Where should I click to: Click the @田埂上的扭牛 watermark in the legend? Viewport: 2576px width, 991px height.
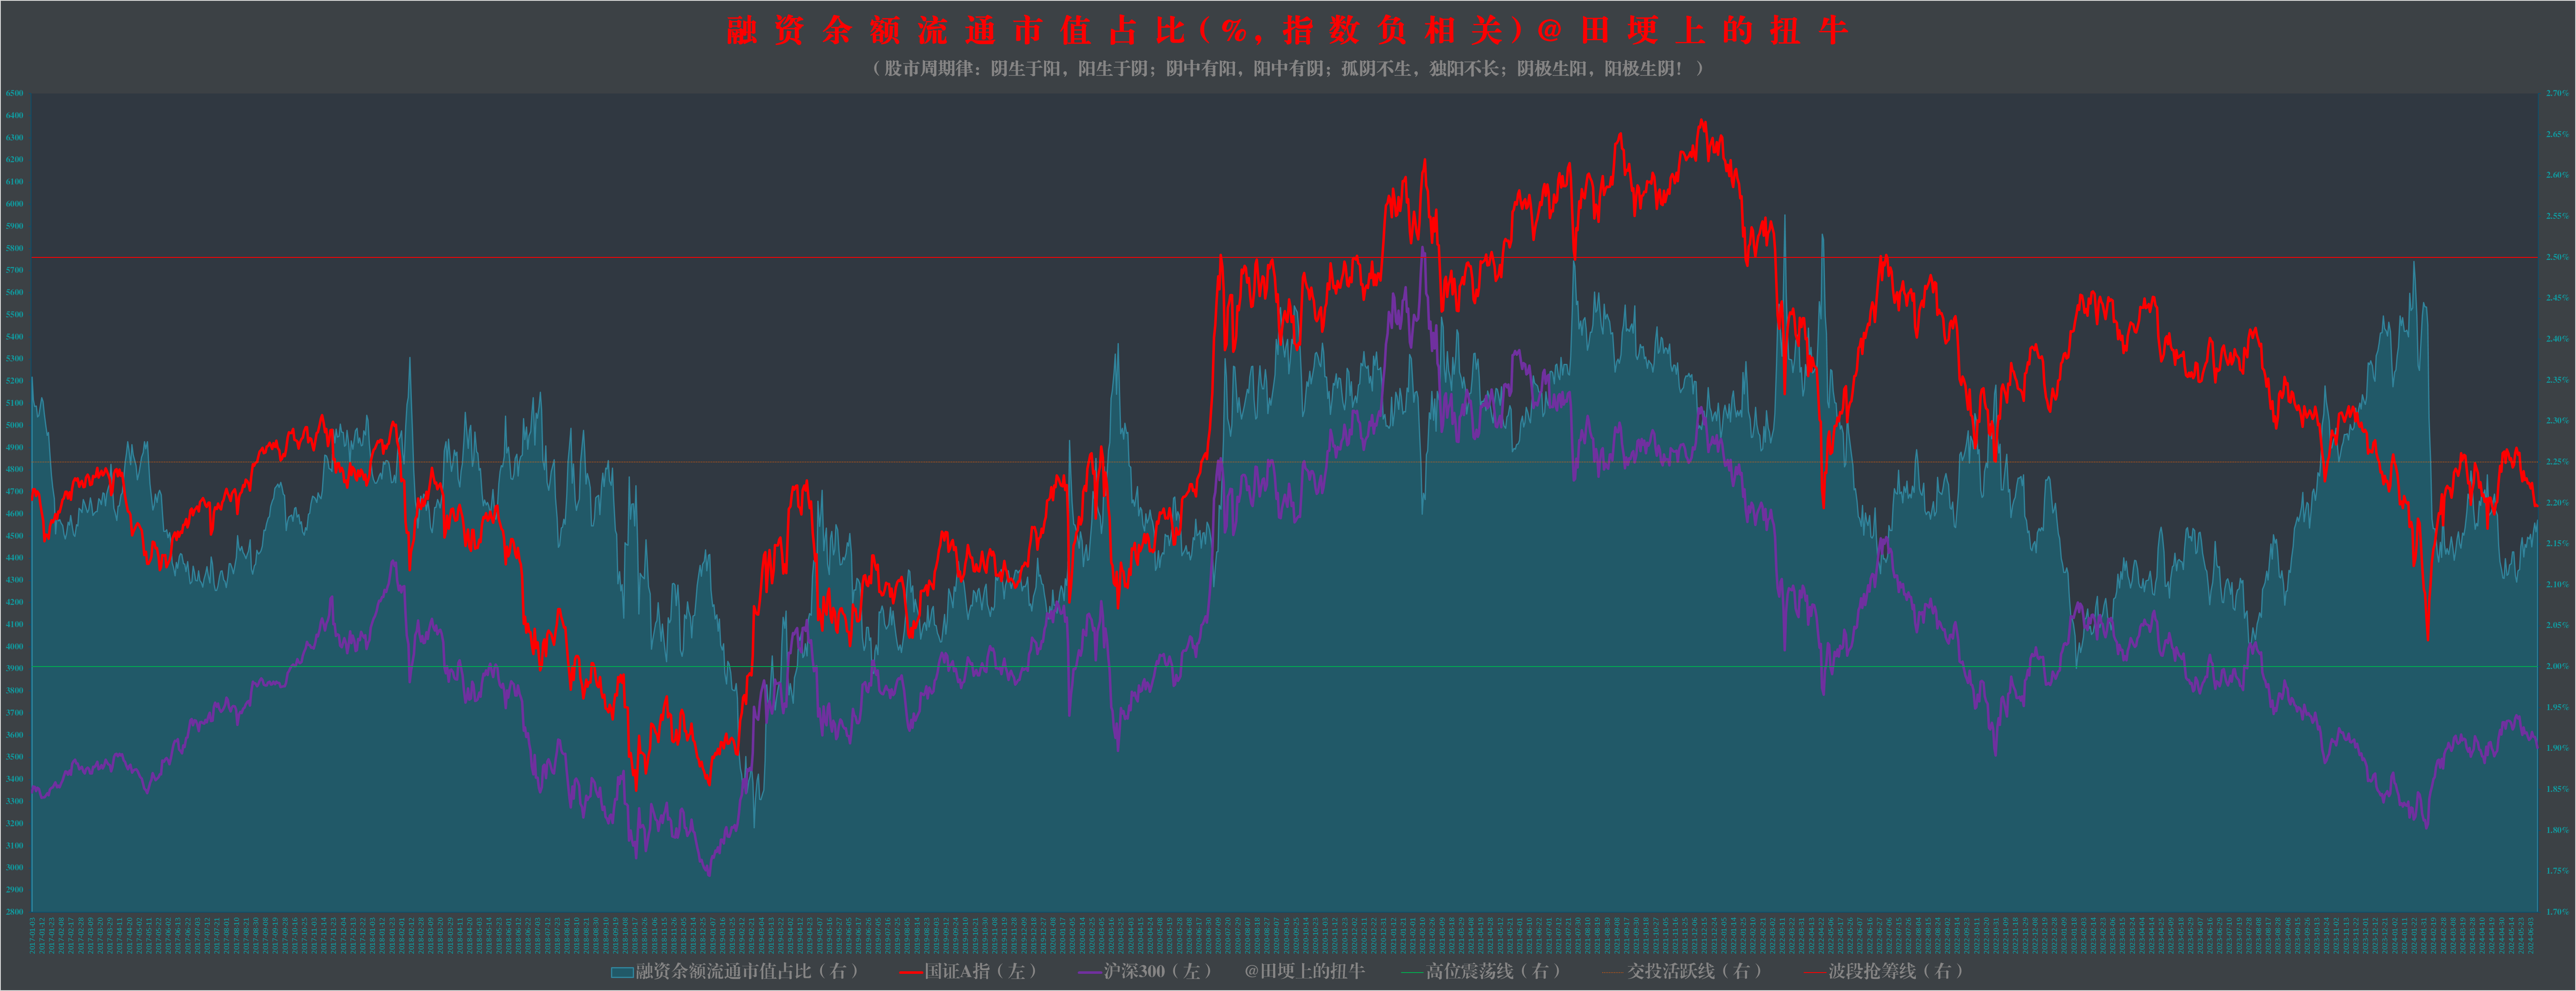[1304, 971]
